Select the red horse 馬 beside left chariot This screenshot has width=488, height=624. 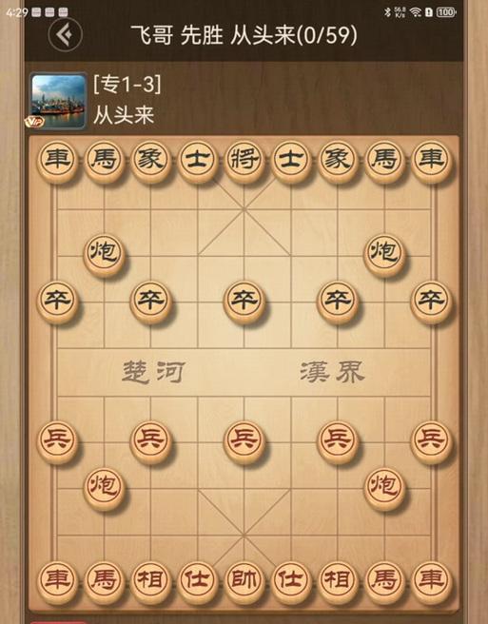coord(104,581)
